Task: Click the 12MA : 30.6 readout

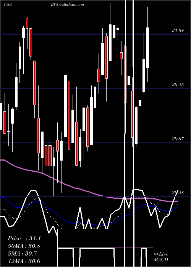Action: pyautogui.click(x=24, y=261)
